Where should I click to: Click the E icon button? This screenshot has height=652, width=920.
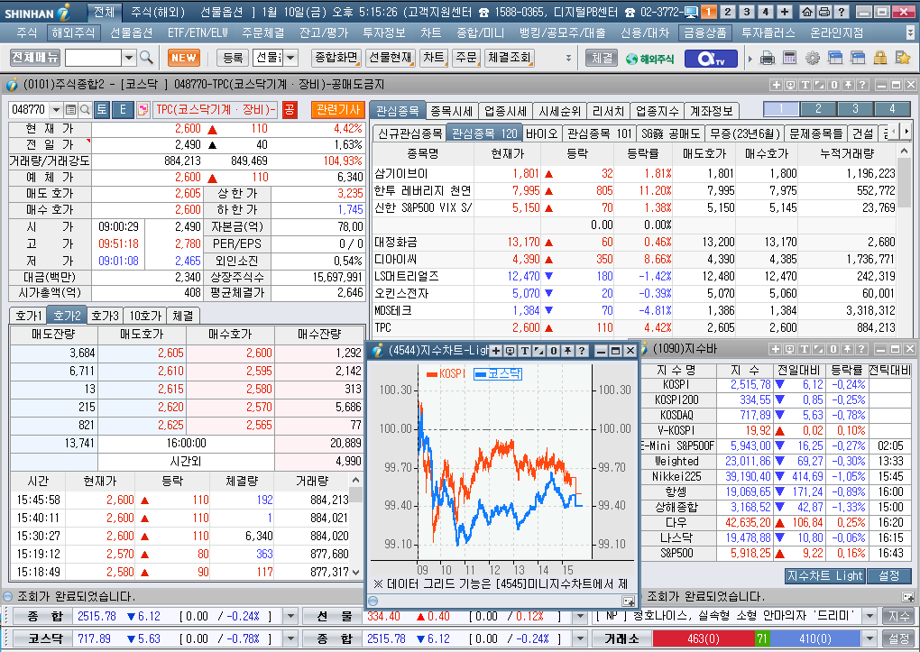tap(123, 109)
